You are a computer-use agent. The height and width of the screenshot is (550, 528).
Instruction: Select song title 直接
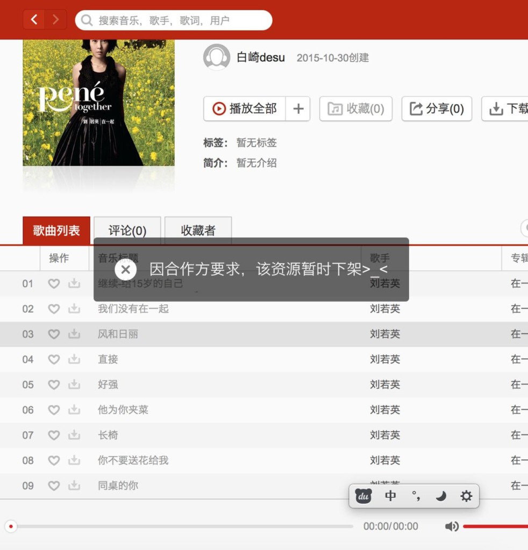point(108,359)
